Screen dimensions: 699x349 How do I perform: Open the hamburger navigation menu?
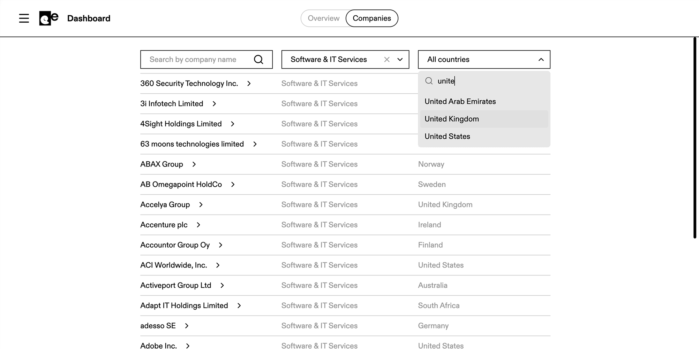[24, 18]
